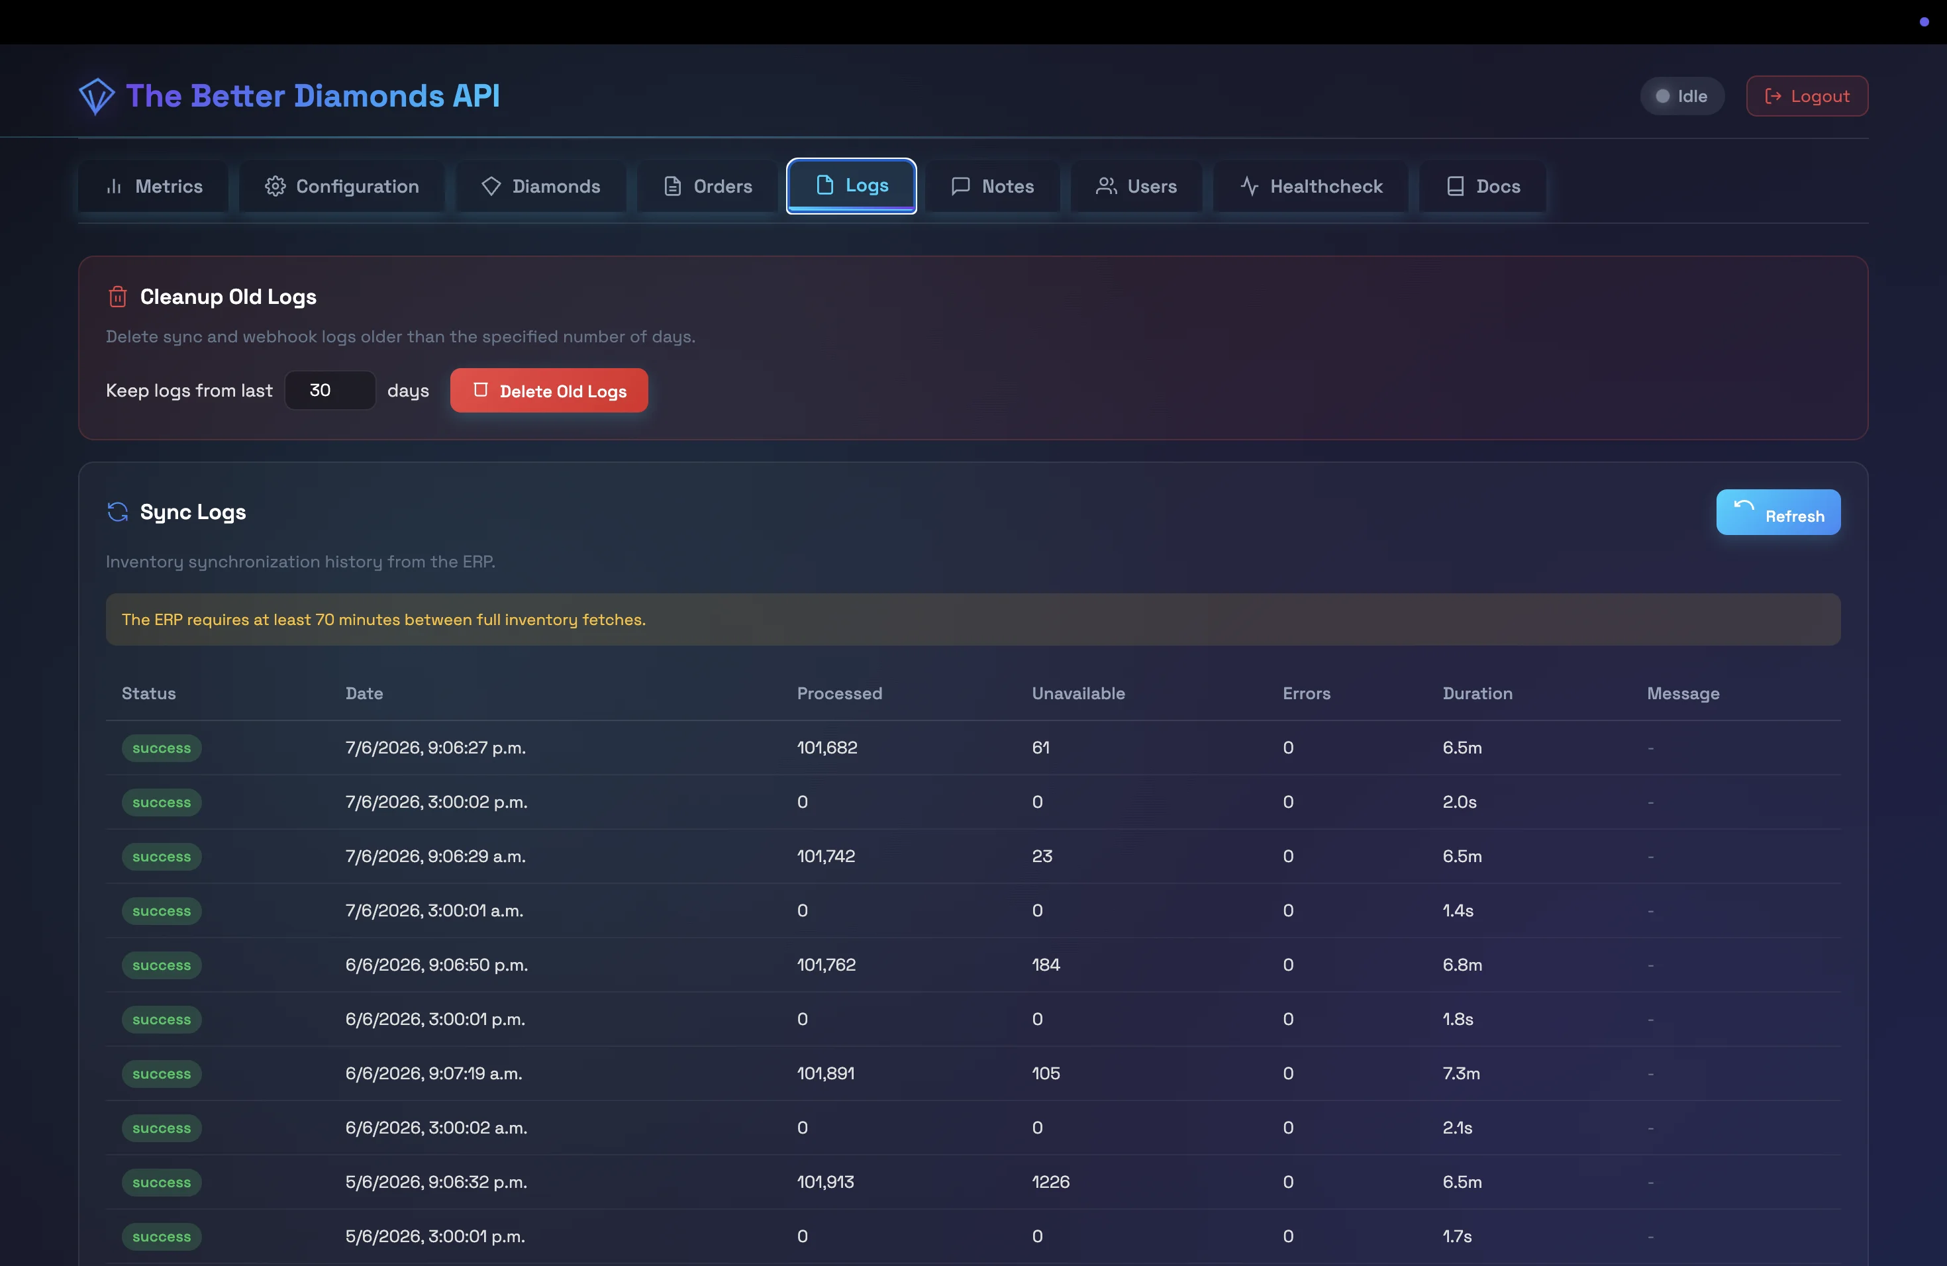Click the Errors column header
1947x1266 pixels.
[1307, 693]
